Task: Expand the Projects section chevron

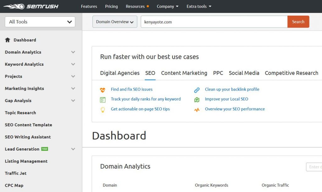Action: (x=73, y=76)
